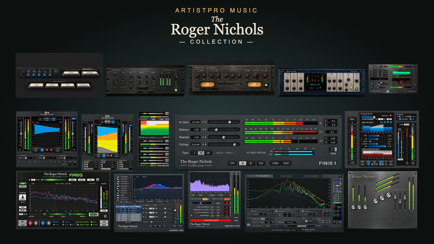The image size is (434, 244).
Task: Click the round R icon beside FIREQ FILL
Action: pyautogui.click(x=98, y=180)
